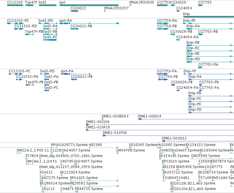Screen dimensions: 234x193
Task: Open clone DME1-010F16
Action: [98, 127]
